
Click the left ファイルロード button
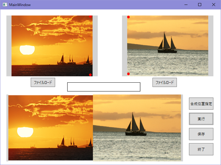pos(43,82)
